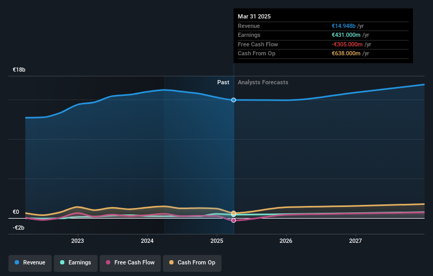Screen dimensions: 433x276
Task: Click the Past label on the chart
Action: tap(223, 82)
